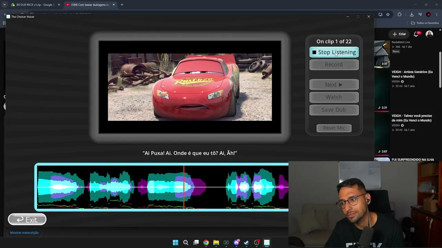Click The Choicer Voicer taskbar icon
Screen dimensions: 442x248
267,243
